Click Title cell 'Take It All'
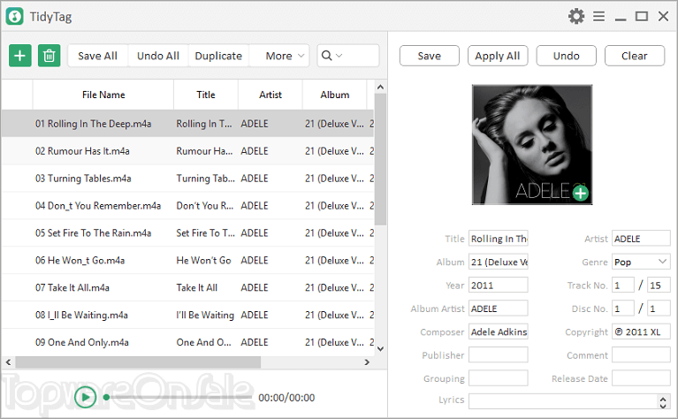Screen dimensions: 678x419 197,287
